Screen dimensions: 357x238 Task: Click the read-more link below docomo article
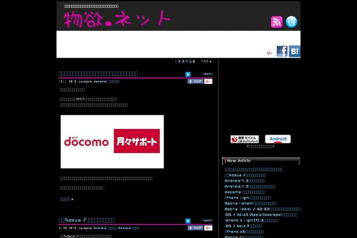coord(67,199)
